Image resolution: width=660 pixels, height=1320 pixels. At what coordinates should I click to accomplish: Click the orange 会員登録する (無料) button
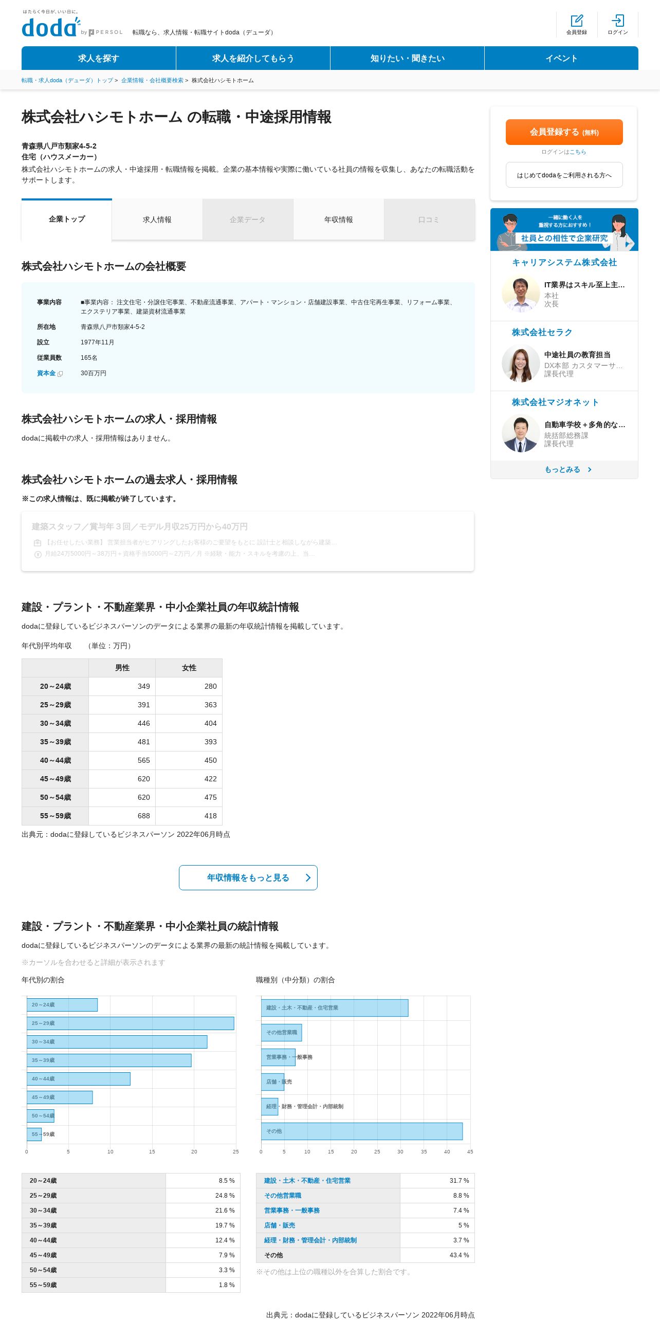tap(564, 132)
